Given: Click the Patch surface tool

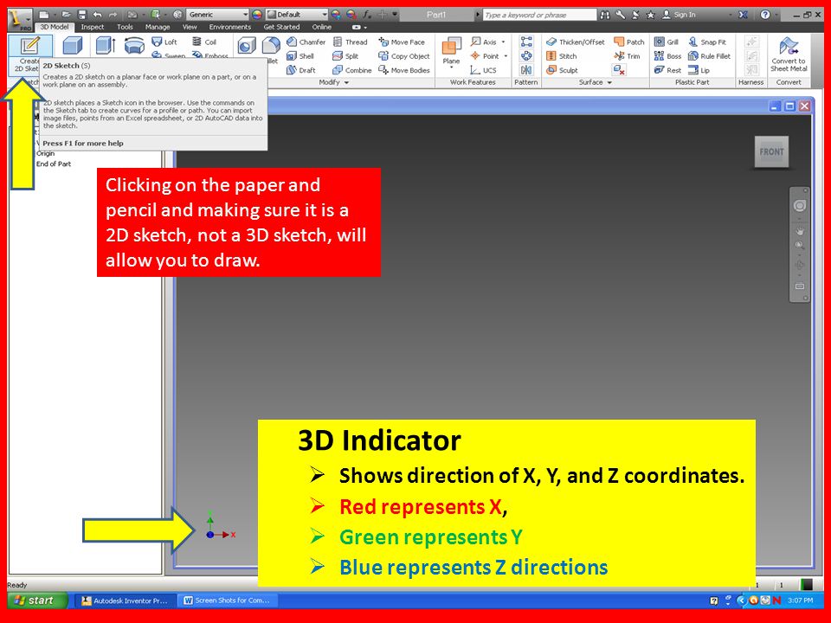Looking at the screenshot, I should point(629,42).
